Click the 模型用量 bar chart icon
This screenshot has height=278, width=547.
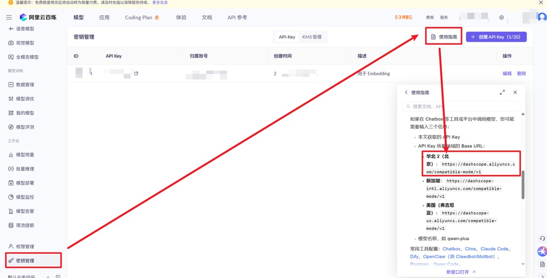point(11,155)
